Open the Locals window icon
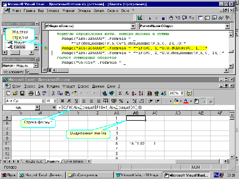 [x=200, y=18]
